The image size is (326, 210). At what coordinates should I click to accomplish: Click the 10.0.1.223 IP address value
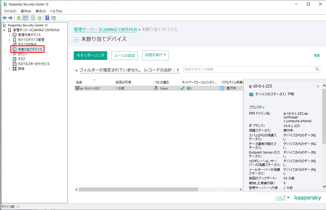(291, 126)
